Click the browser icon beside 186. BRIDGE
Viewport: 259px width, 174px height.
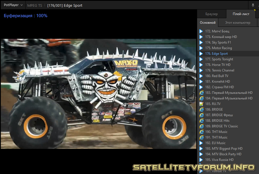201,109
